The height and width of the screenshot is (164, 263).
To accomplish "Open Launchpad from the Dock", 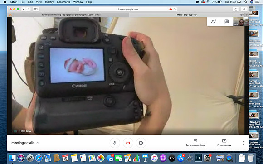I will pyautogui.click(x=30, y=158).
